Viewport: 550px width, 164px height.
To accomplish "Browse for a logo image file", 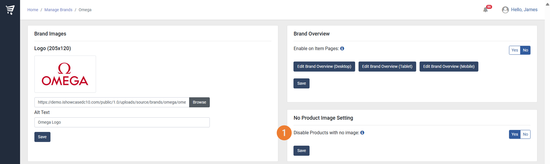I will point(199,102).
